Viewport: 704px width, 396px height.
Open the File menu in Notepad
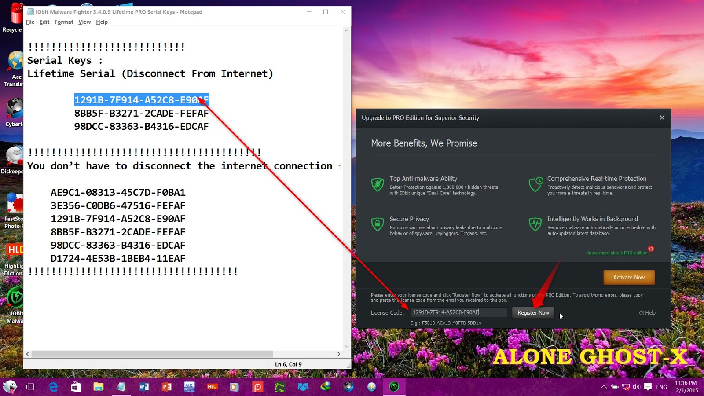[x=30, y=22]
